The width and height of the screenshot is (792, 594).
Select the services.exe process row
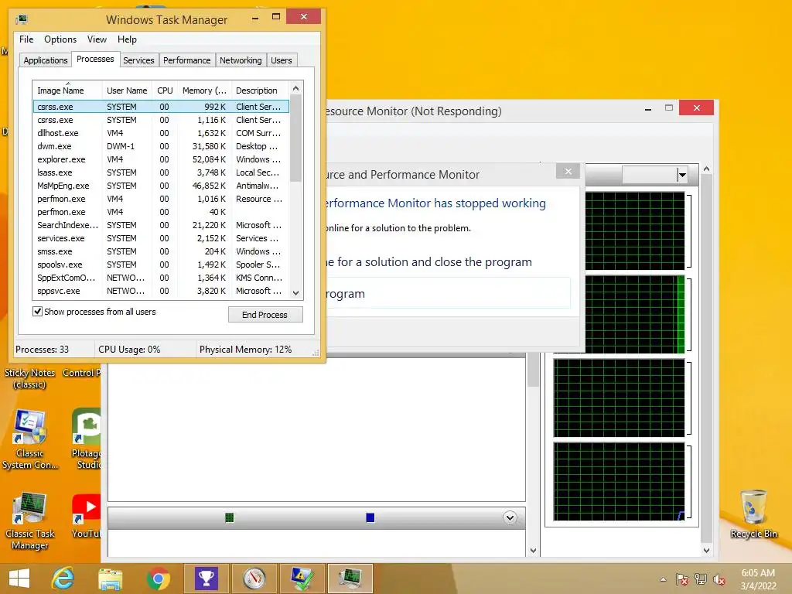161,238
